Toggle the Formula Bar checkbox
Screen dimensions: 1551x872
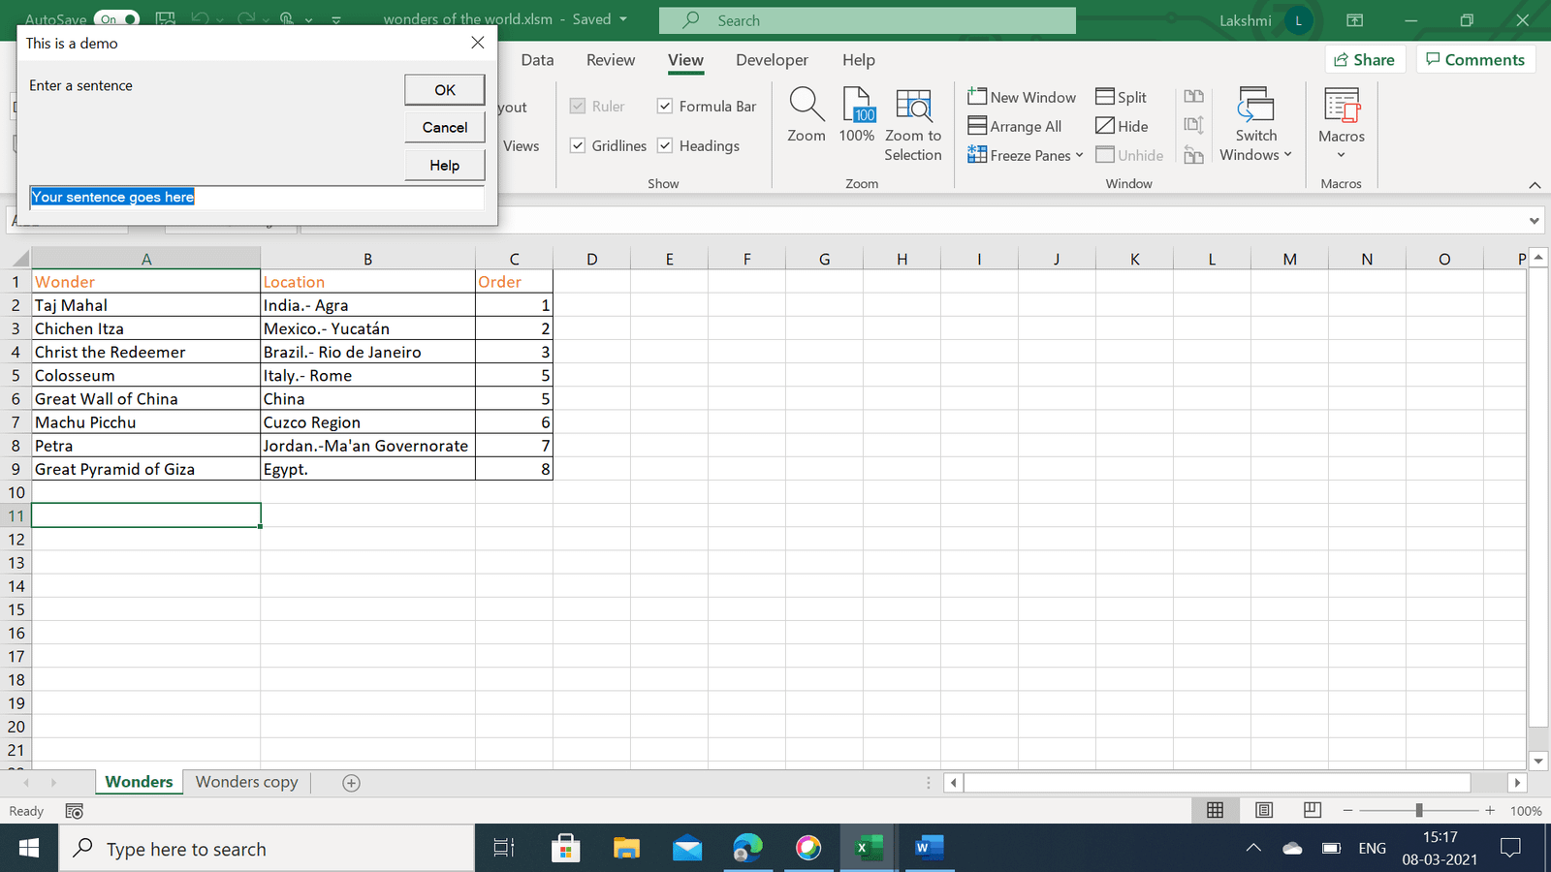[665, 107]
